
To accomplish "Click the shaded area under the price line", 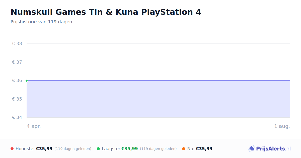I will point(158,99).
